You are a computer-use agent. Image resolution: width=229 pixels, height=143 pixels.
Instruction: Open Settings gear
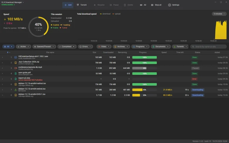coord(174,5)
